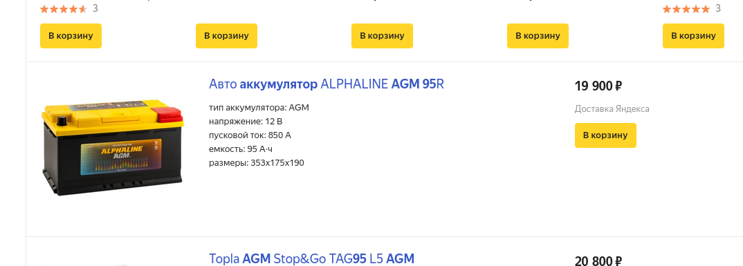This screenshot has width=743, height=266.
Task: Open the ALPHALINE battery product image
Action: click(x=112, y=147)
